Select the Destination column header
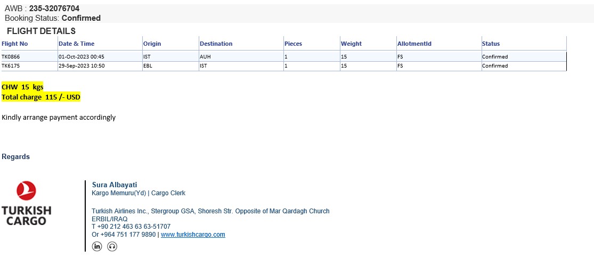The image size is (594, 258). coord(216,44)
